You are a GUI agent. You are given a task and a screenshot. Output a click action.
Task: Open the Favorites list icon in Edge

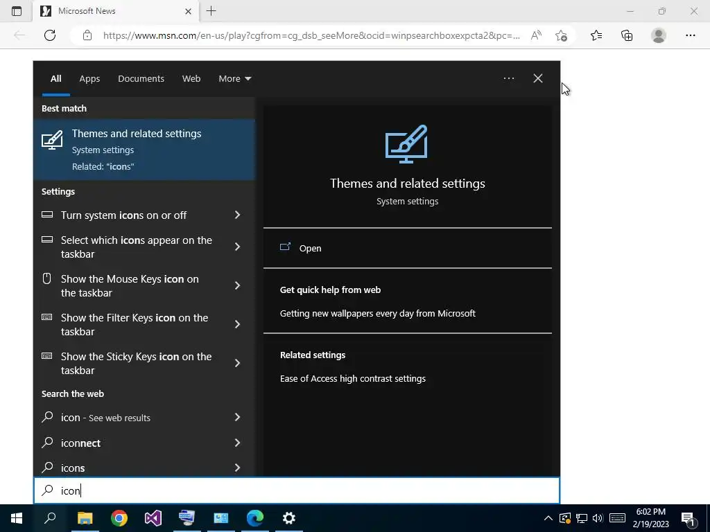[596, 35]
